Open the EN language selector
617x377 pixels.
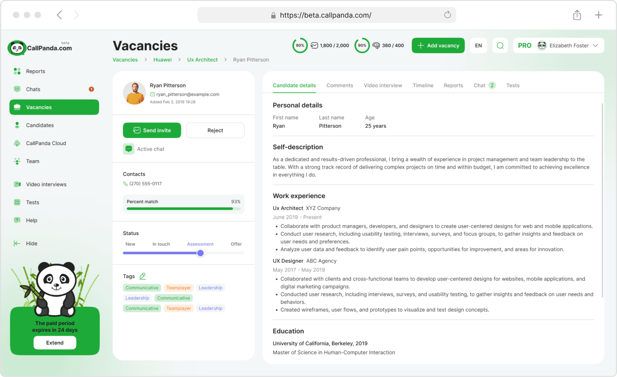pyautogui.click(x=478, y=46)
